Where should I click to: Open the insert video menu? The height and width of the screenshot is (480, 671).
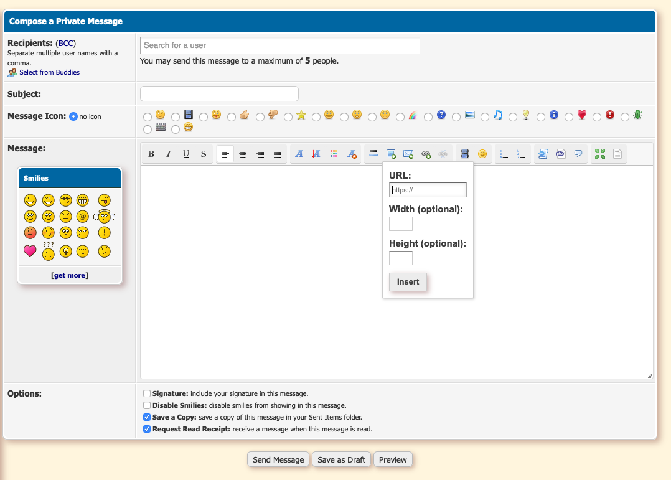point(464,154)
